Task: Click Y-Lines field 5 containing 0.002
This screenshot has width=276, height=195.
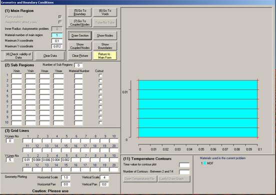Action: (x=66, y=160)
